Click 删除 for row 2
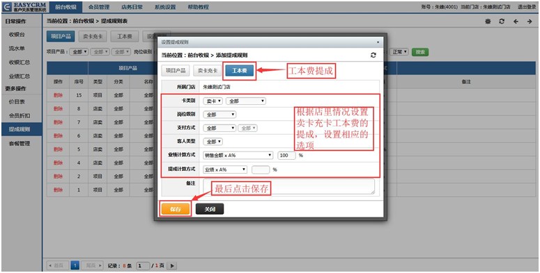 click(x=58, y=176)
